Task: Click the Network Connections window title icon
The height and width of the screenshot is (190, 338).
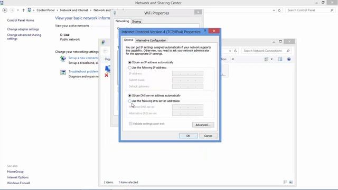Action: (x=104, y=42)
